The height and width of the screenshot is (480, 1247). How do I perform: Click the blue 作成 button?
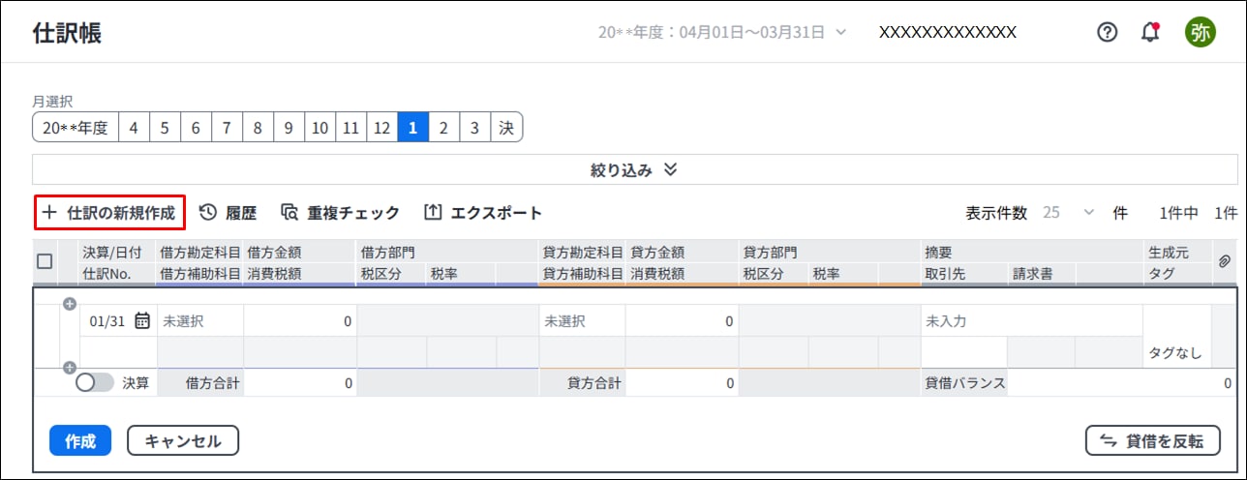[80, 441]
